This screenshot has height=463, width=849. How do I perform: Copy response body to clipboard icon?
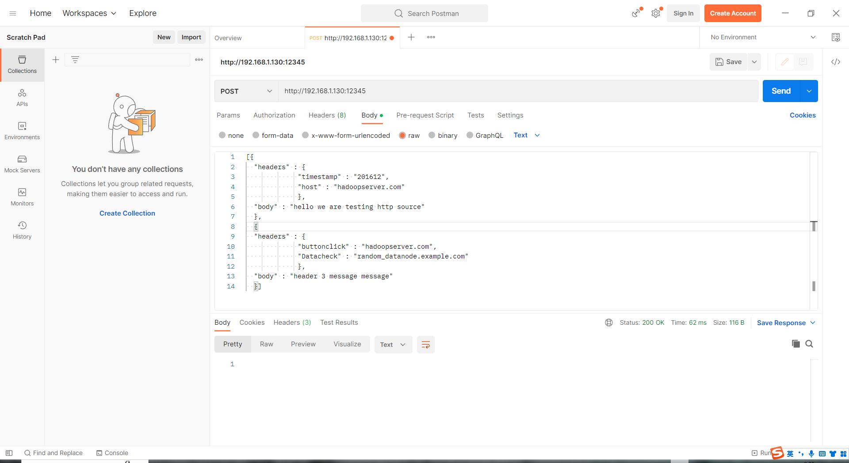click(795, 344)
